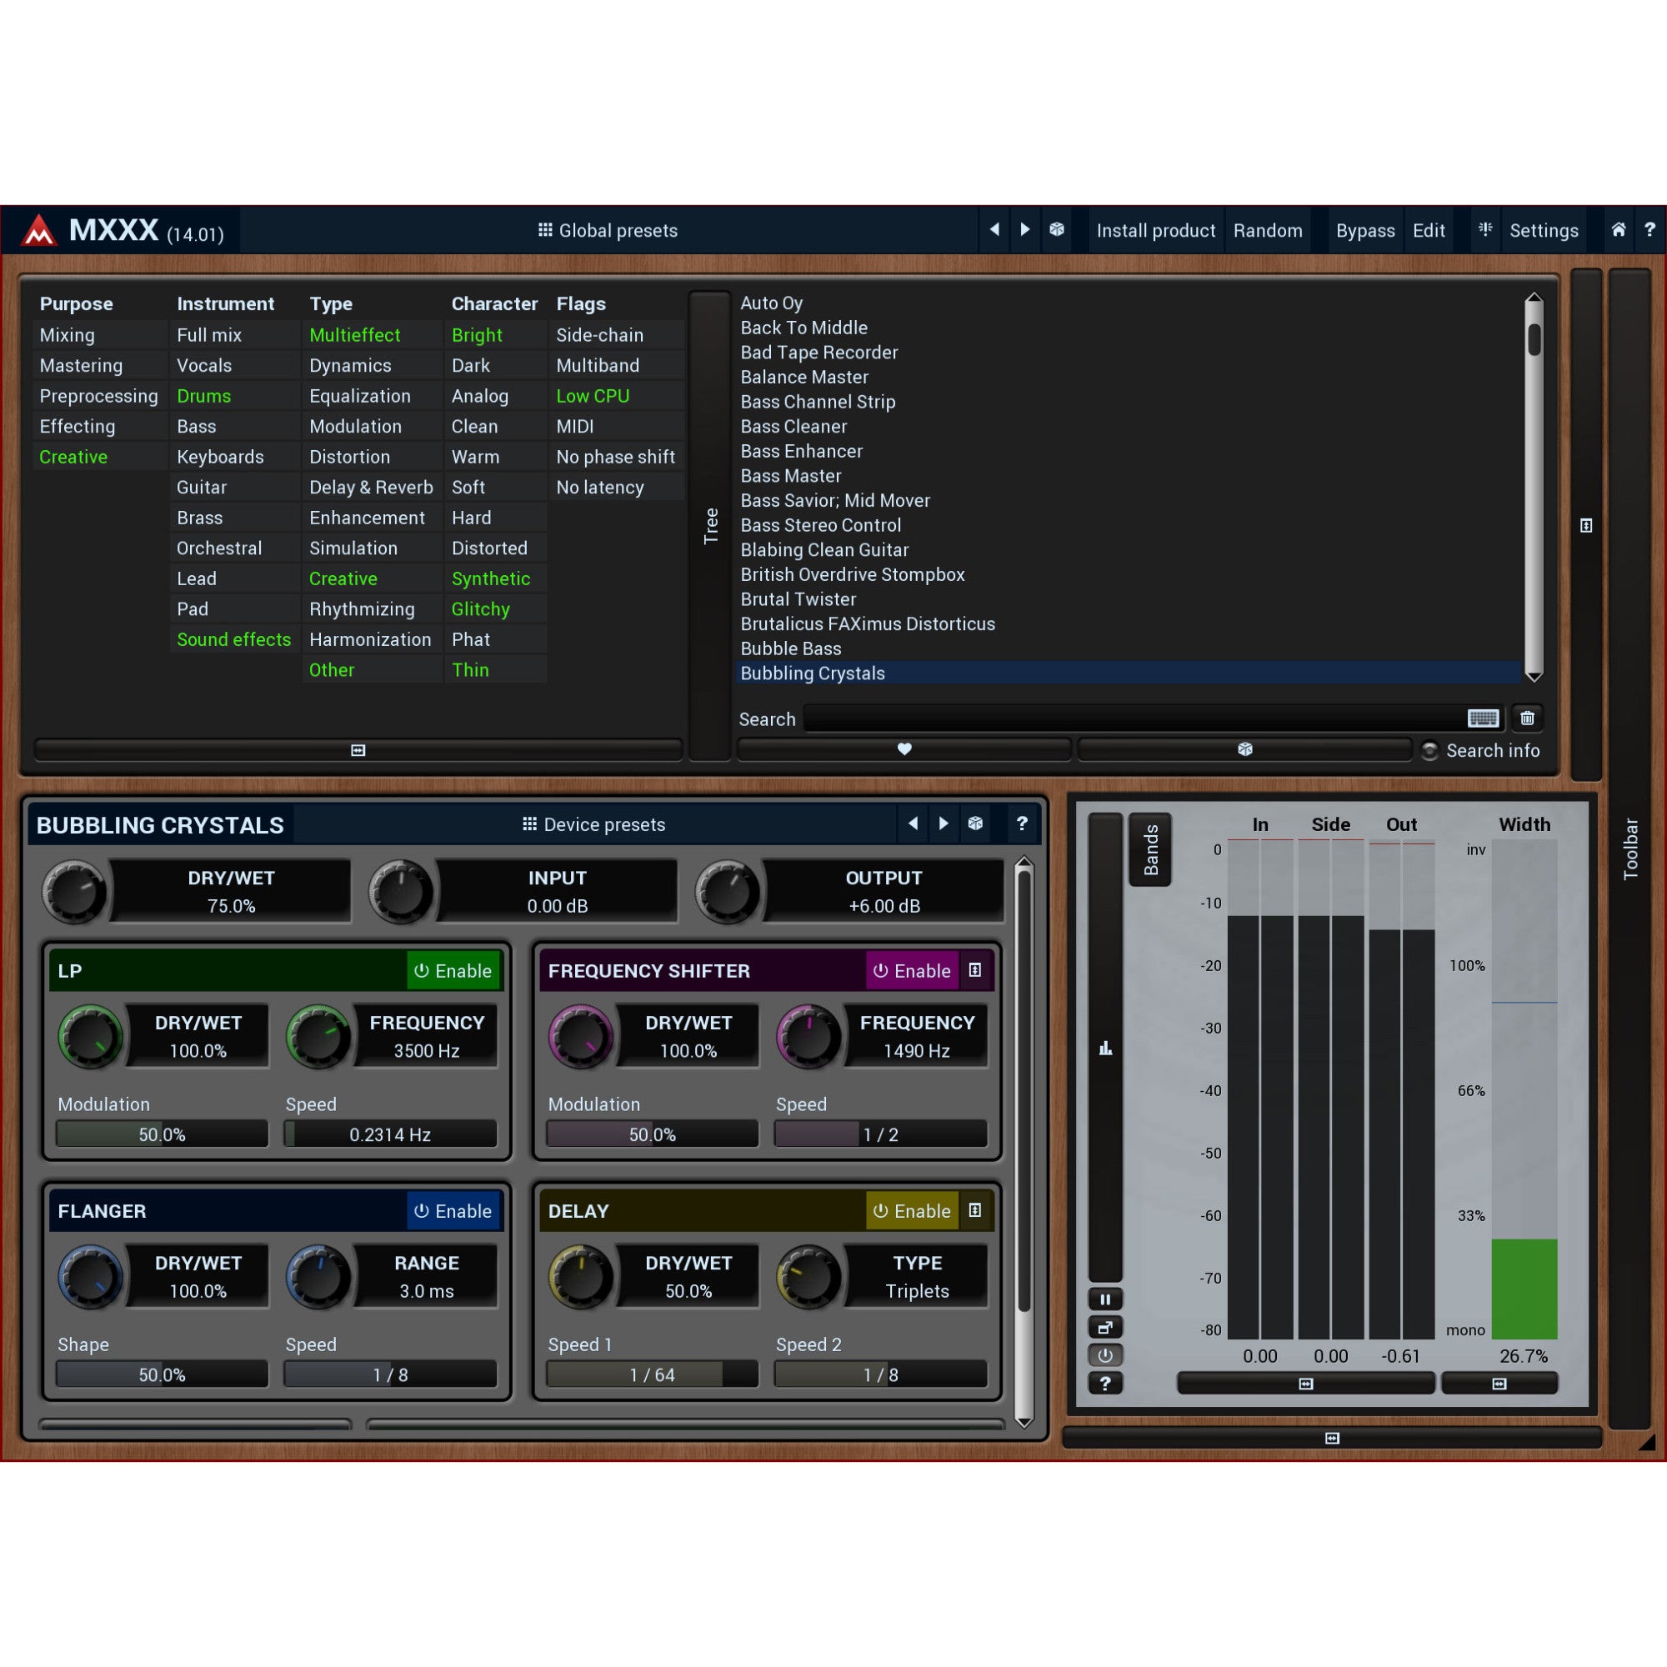Expand the Tree side panel
1667x1667 pixels.
tap(710, 525)
